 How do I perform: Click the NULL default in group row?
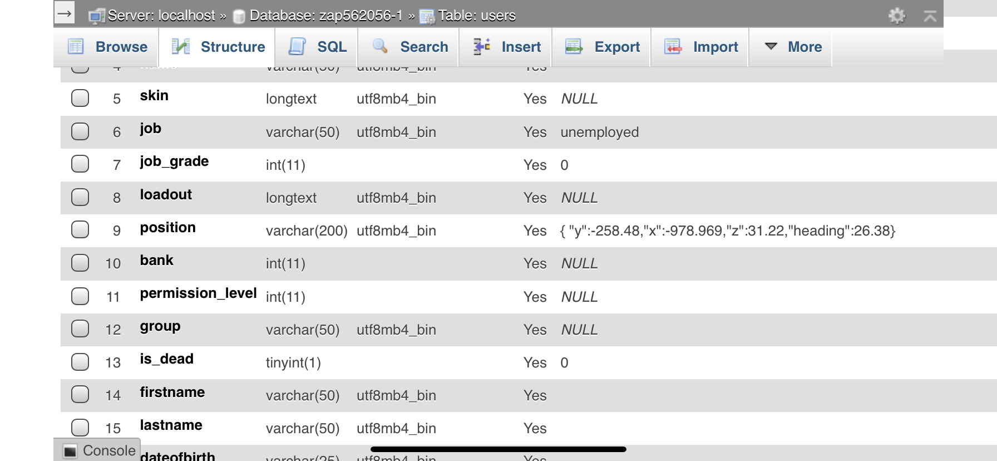coord(579,330)
